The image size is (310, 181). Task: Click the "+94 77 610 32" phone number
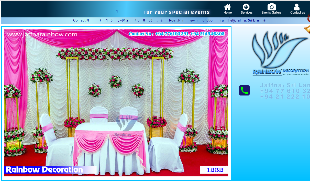(x=285, y=91)
